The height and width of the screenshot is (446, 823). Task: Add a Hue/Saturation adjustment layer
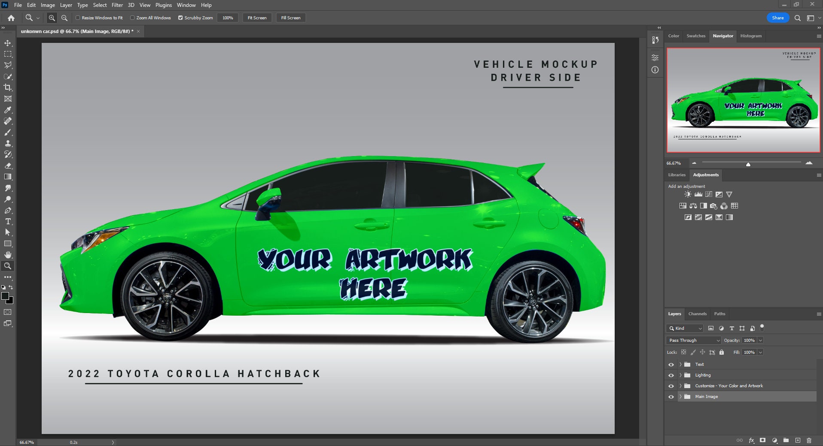point(682,206)
